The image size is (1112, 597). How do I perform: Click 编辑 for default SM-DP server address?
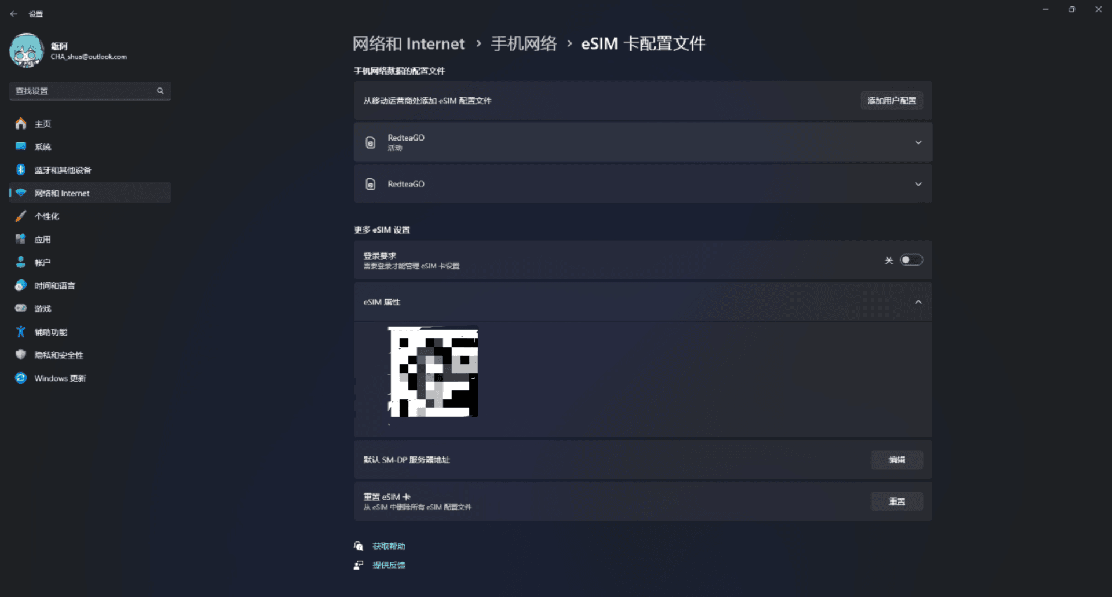click(x=897, y=460)
